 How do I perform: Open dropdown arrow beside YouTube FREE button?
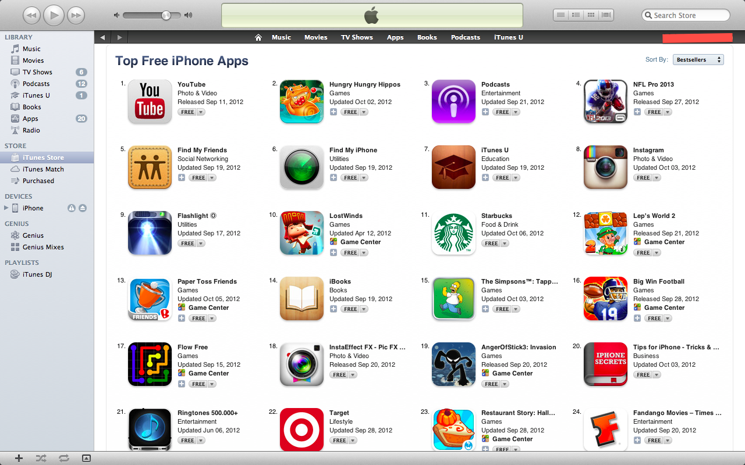coord(201,112)
